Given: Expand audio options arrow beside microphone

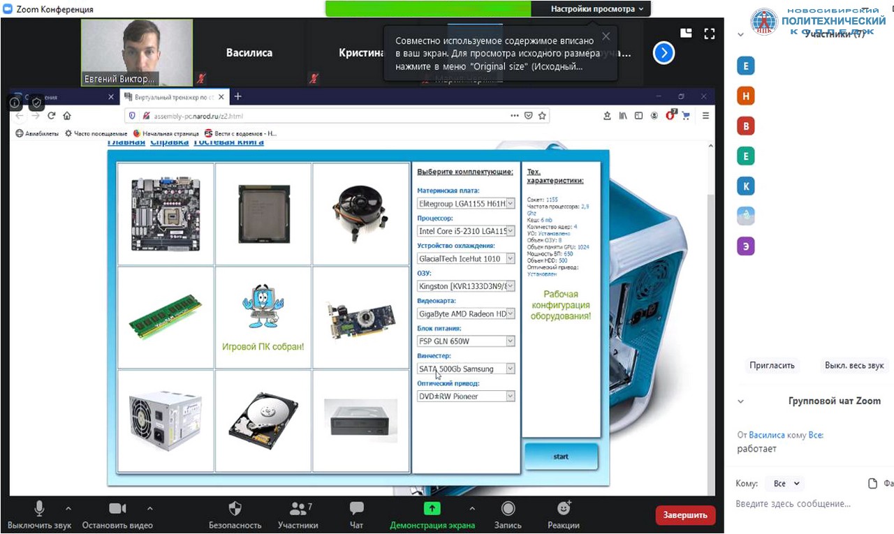Looking at the screenshot, I should (x=68, y=508).
